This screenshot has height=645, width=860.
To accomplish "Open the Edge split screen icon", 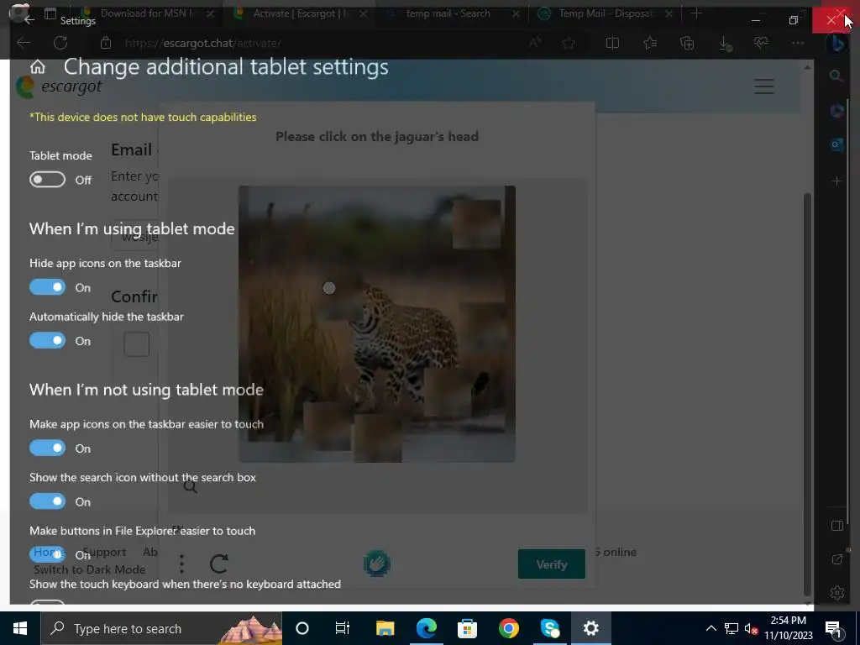I will (612, 43).
